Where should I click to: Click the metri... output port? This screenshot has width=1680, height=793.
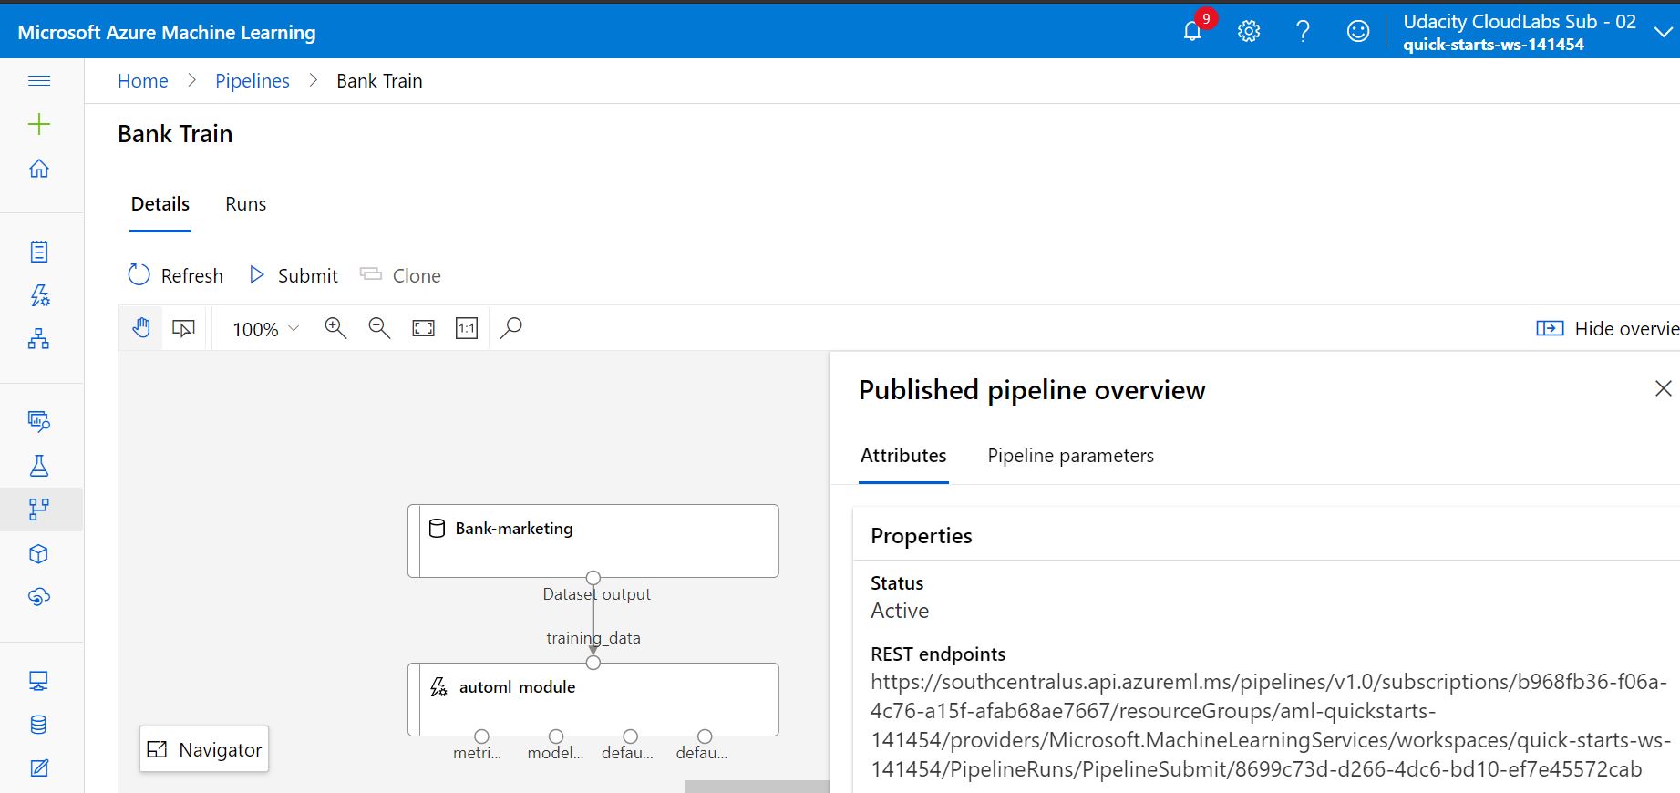tap(482, 736)
